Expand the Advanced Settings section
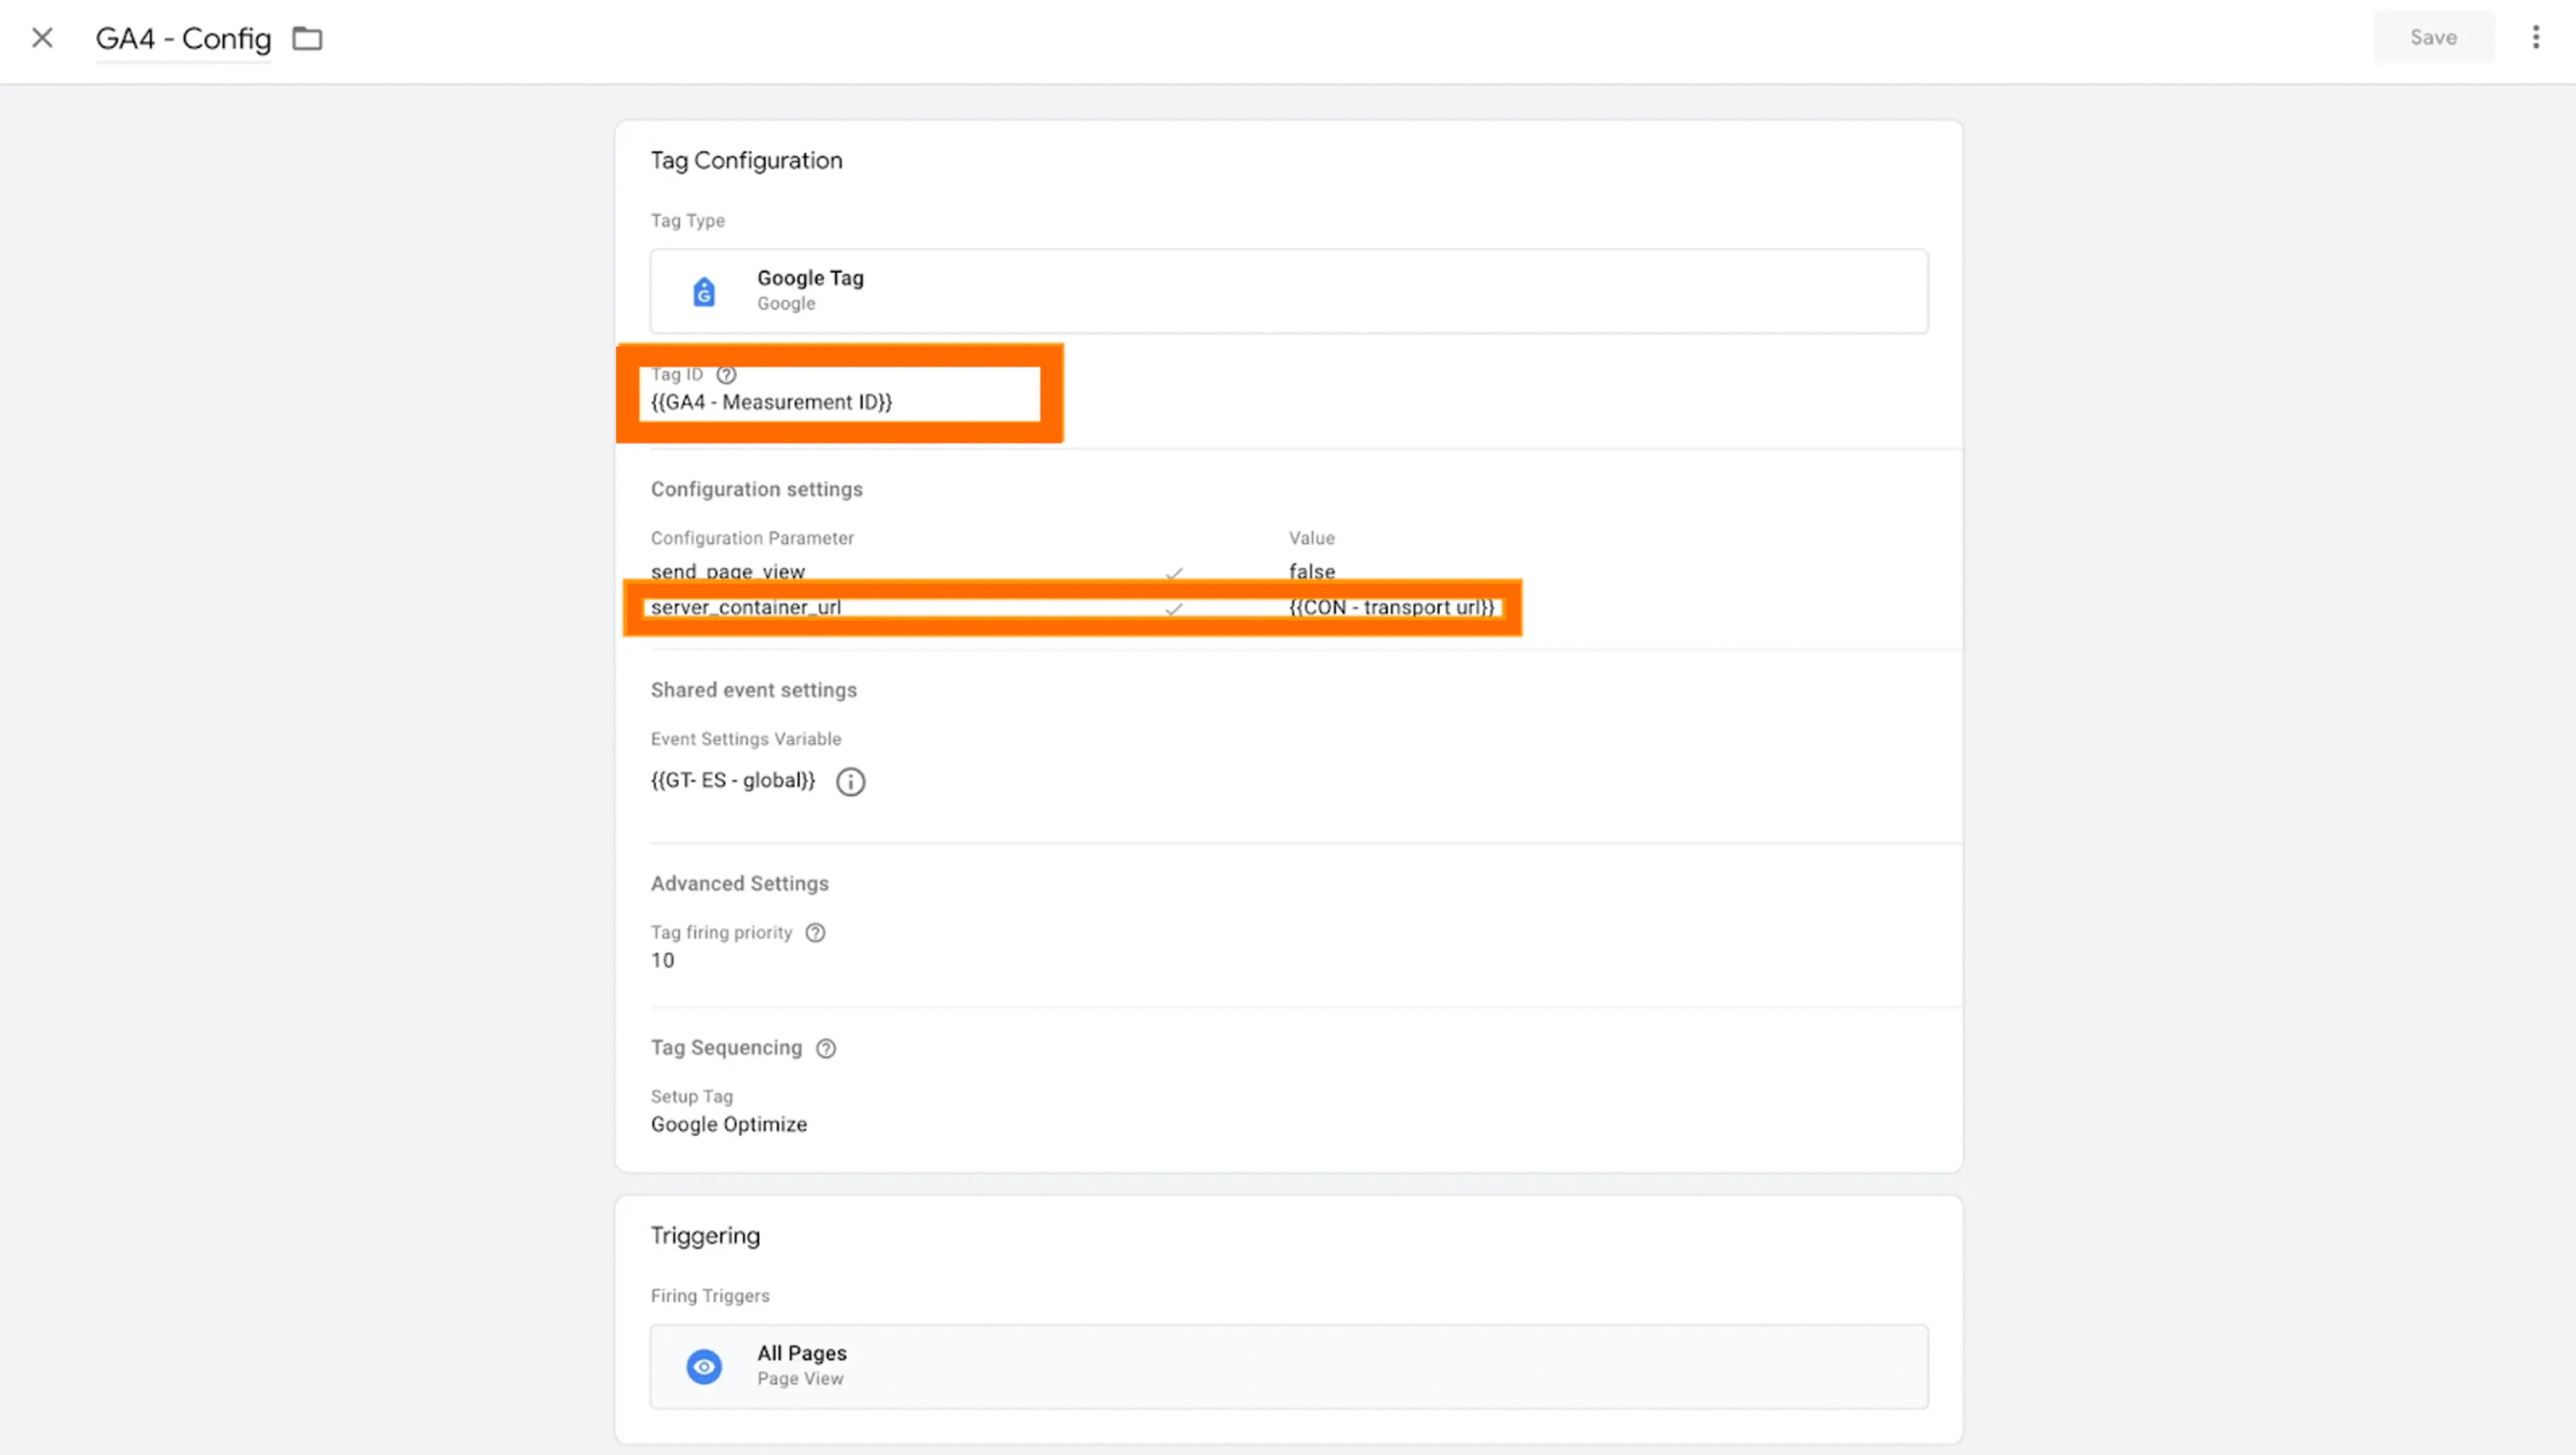This screenshot has width=2576, height=1455. point(740,882)
